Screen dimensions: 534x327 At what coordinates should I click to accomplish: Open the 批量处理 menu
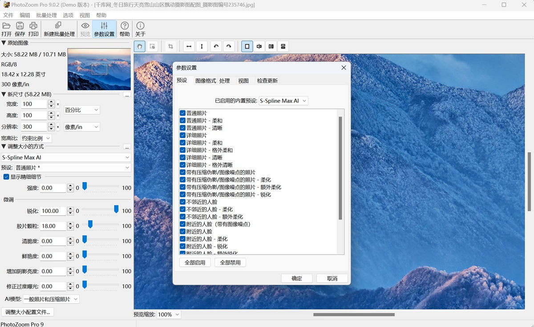pos(46,15)
